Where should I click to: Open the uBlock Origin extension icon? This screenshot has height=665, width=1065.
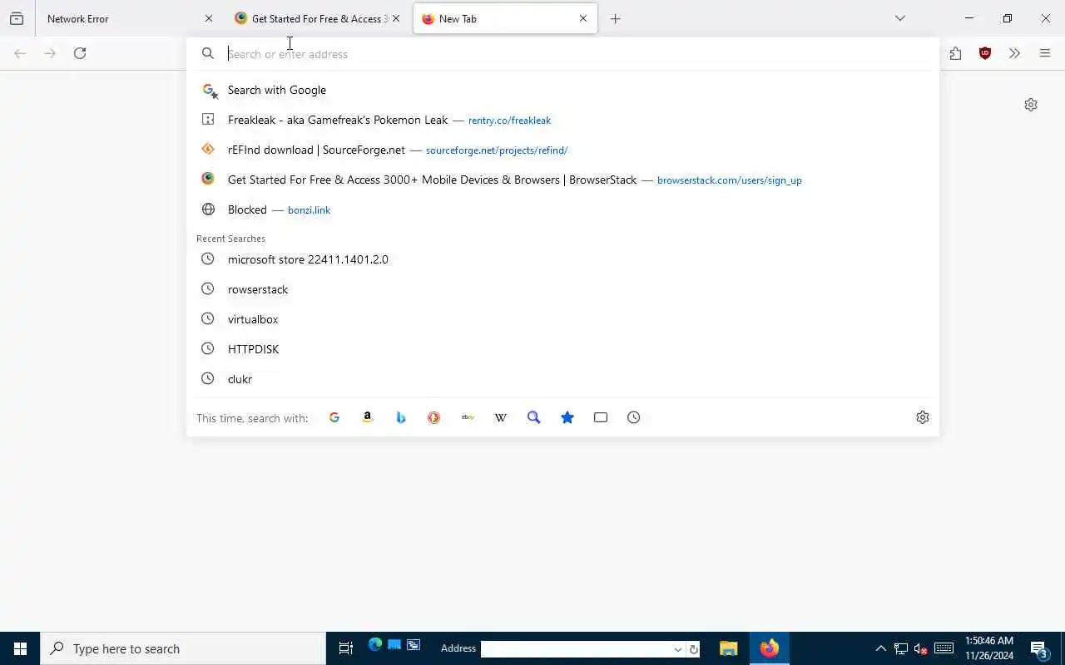pos(985,53)
